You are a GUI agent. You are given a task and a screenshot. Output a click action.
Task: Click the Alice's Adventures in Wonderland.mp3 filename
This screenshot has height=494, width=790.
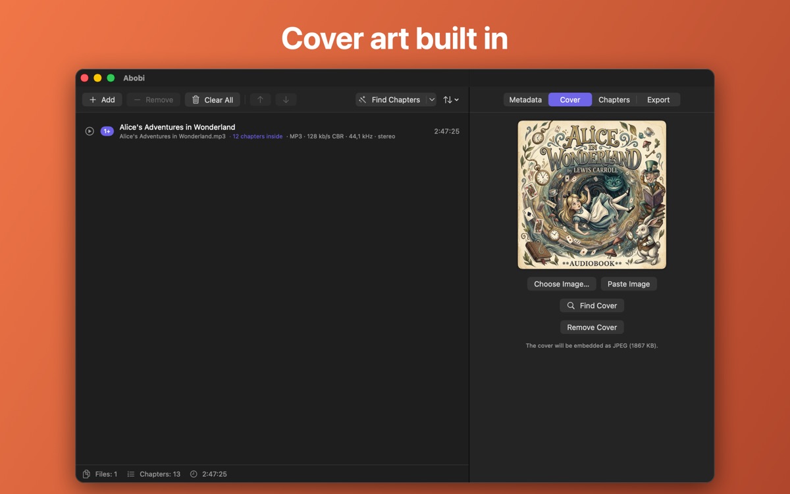(x=172, y=136)
